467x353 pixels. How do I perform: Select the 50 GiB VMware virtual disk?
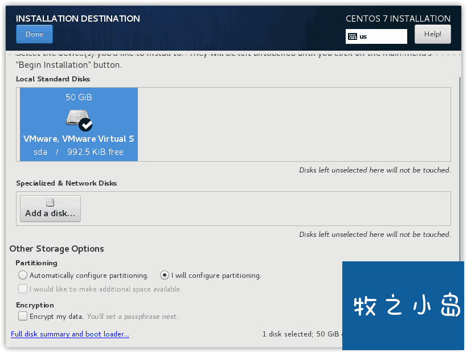(79, 125)
